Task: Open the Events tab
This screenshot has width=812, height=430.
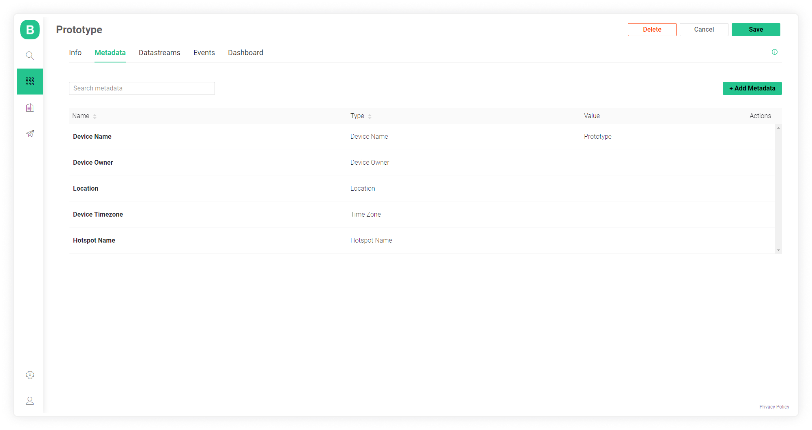Action: 204,53
